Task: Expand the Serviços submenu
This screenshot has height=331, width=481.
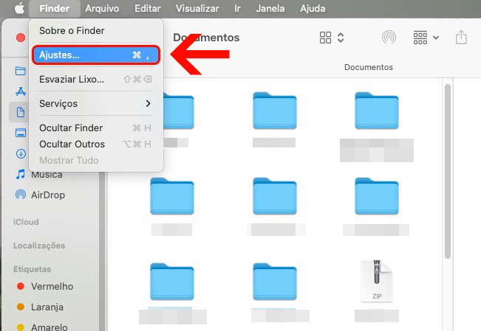Action: pyautogui.click(x=96, y=103)
